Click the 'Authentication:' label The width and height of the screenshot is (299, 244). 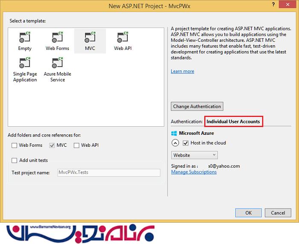(187, 122)
